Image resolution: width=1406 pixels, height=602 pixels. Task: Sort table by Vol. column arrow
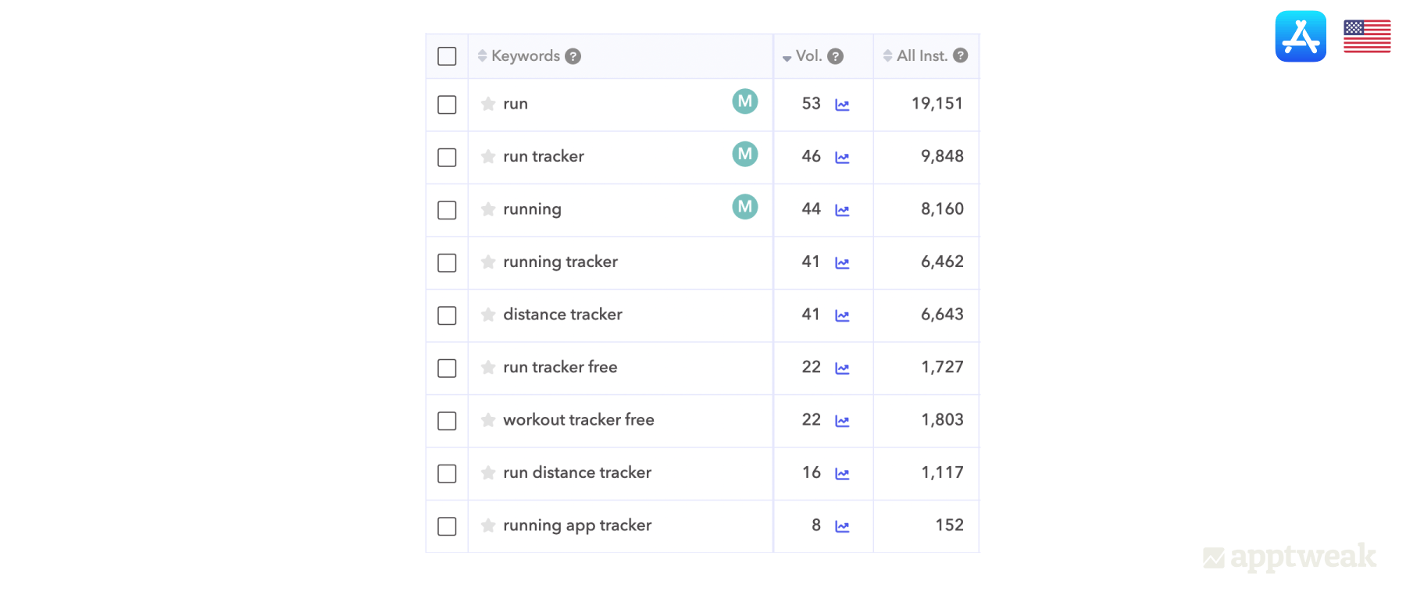click(x=787, y=58)
